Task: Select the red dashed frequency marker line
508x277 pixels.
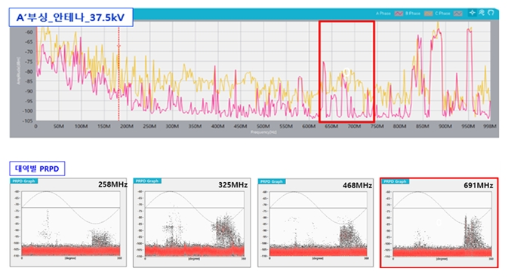Action: coord(119,75)
